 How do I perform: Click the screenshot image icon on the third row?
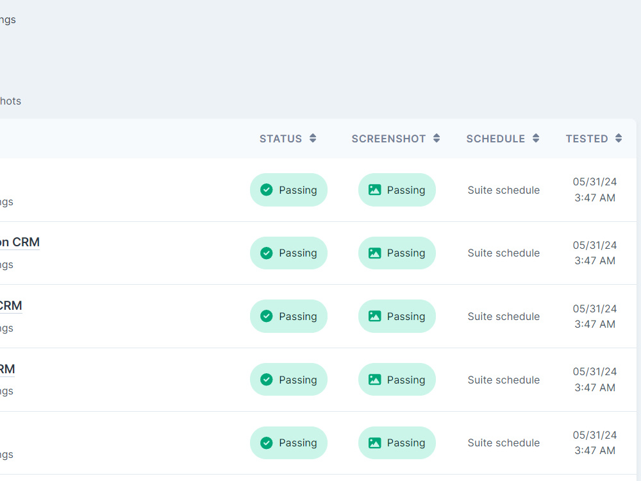click(x=374, y=316)
